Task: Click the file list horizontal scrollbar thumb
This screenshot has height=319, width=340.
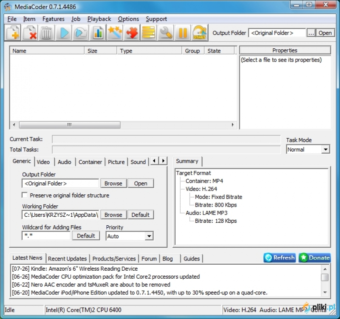Action: 70,125
